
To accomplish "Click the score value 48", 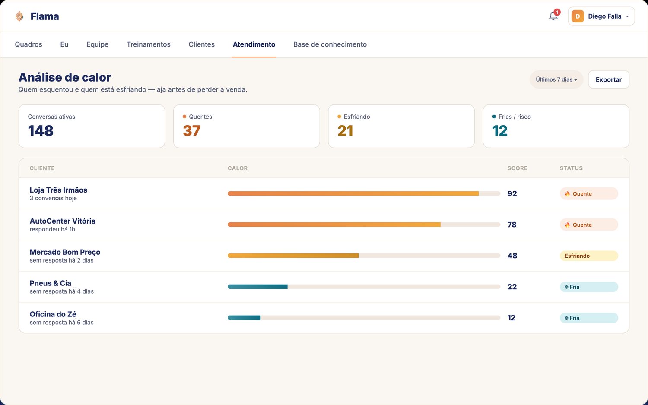I will [512, 256].
